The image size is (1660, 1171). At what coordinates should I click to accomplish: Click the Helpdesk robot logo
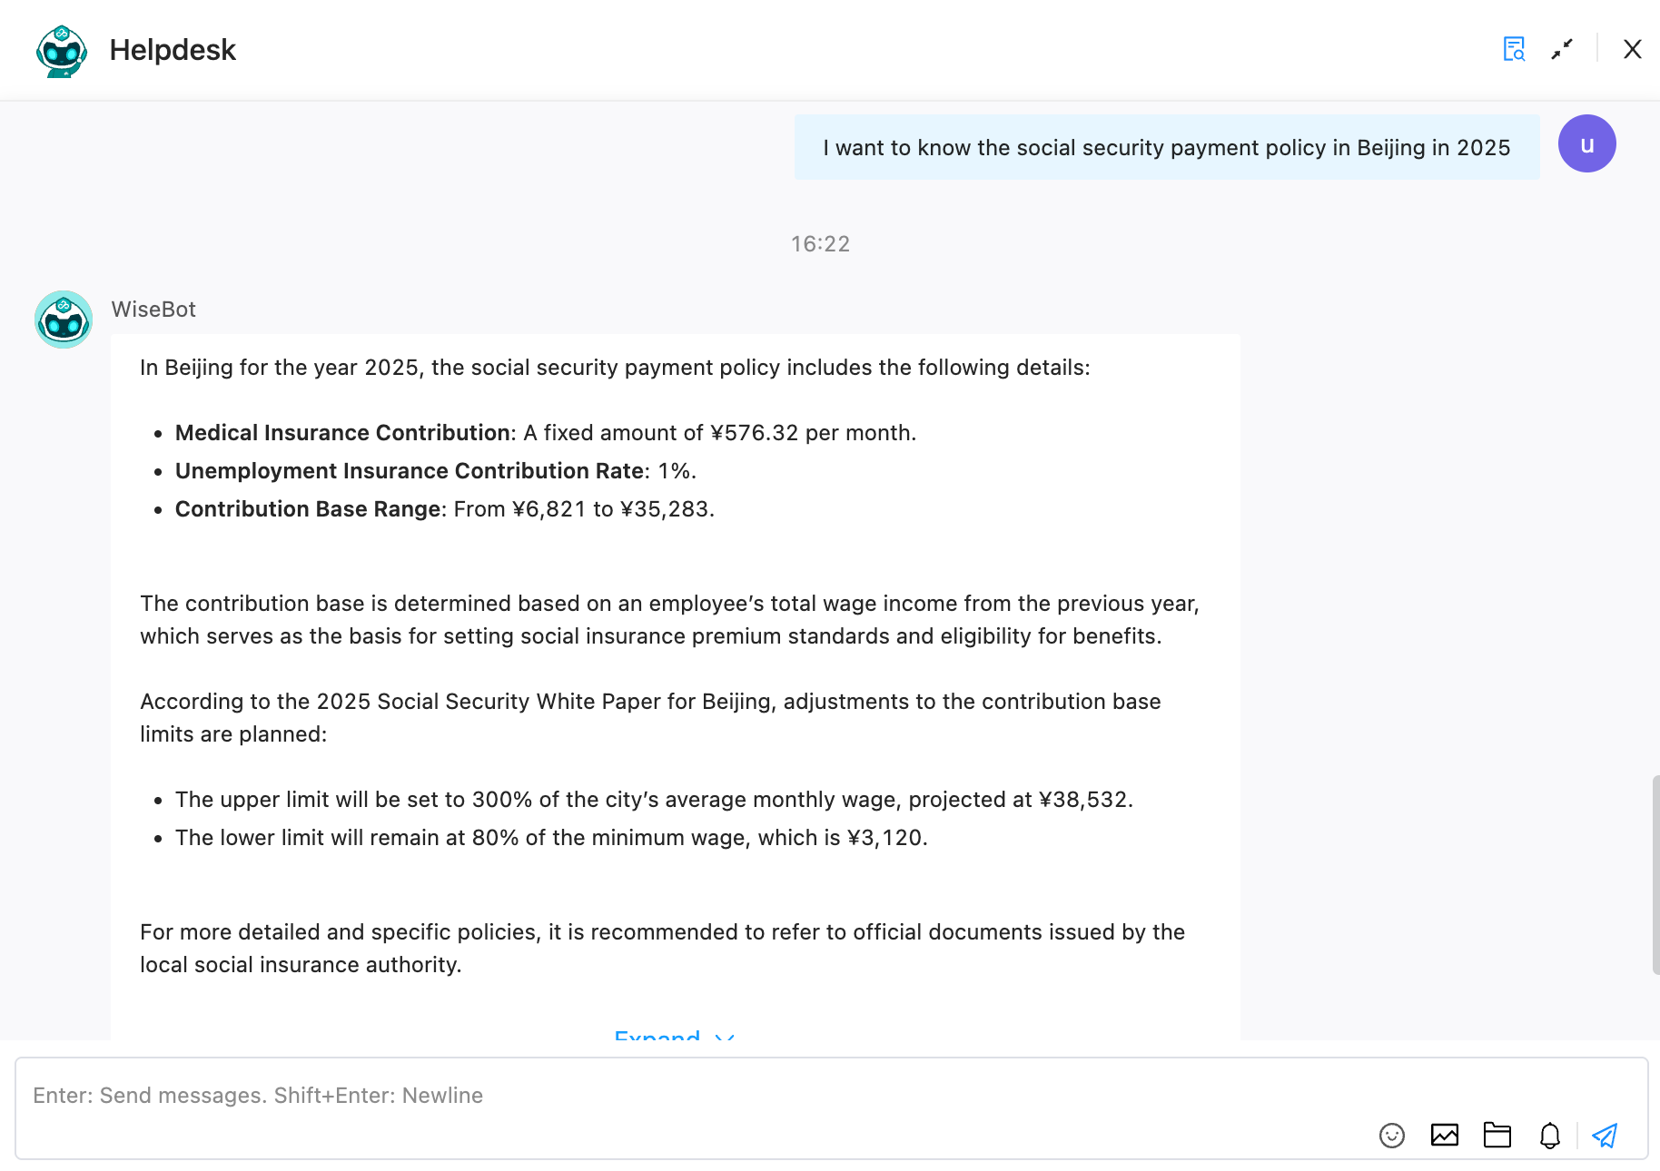point(61,51)
